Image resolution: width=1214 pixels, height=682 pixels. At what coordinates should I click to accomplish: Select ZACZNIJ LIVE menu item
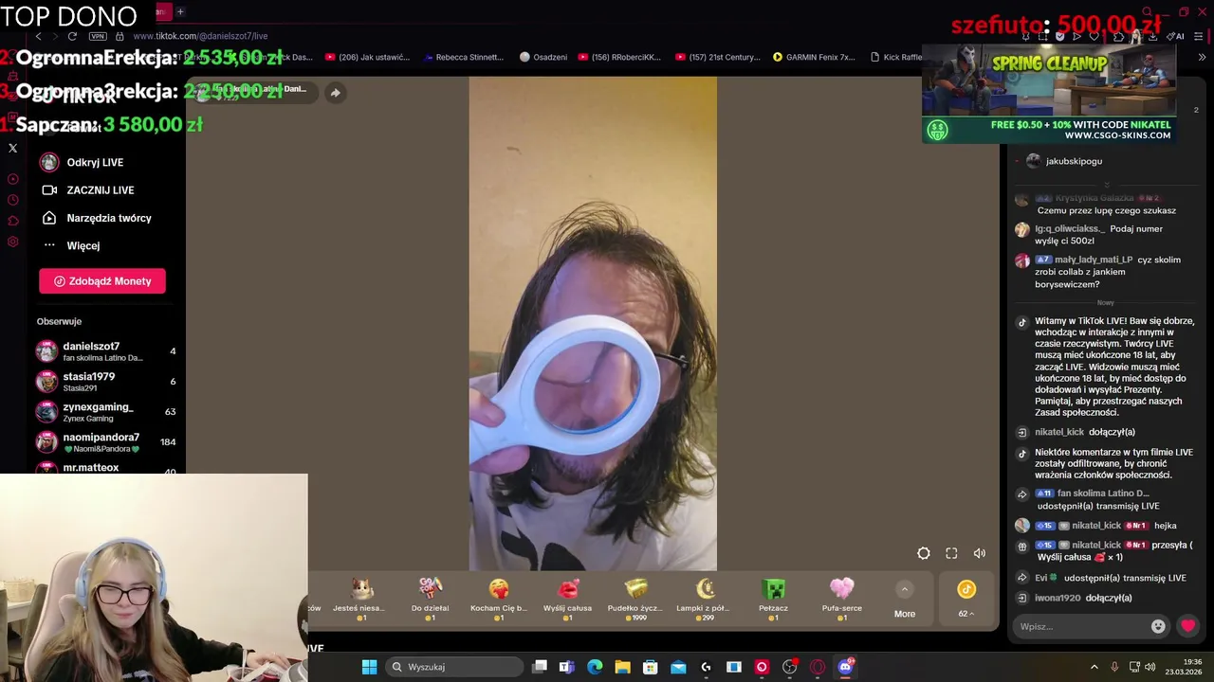pyautogui.click(x=100, y=190)
